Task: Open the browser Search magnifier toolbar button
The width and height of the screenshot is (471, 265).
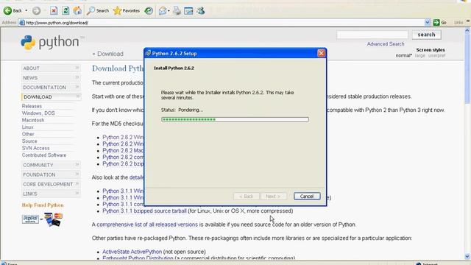Action: tap(98, 11)
